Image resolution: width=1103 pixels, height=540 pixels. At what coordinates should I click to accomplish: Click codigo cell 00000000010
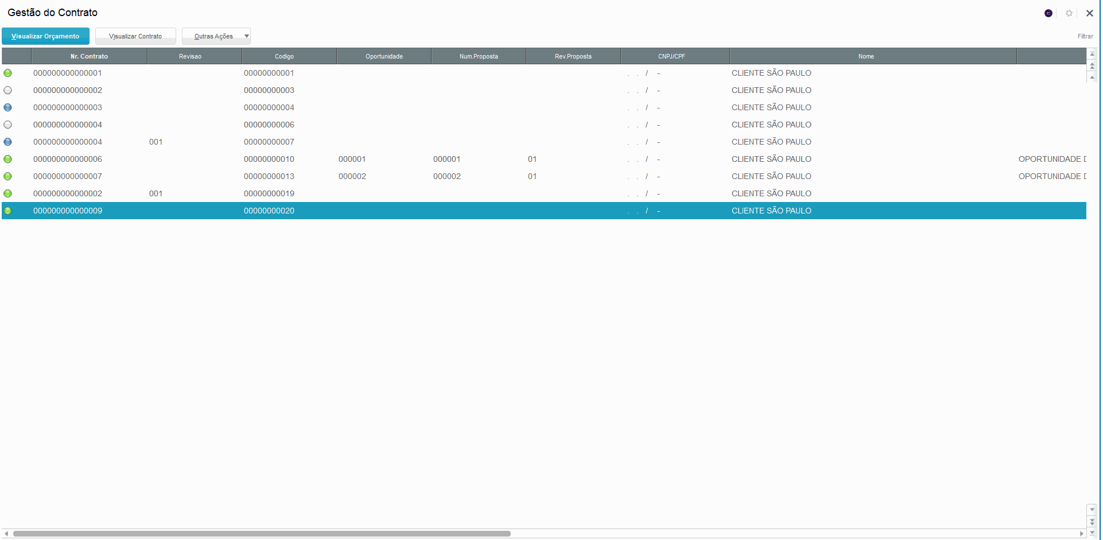point(269,159)
